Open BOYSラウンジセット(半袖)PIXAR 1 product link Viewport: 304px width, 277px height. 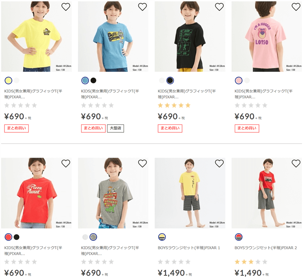[x=189, y=247]
